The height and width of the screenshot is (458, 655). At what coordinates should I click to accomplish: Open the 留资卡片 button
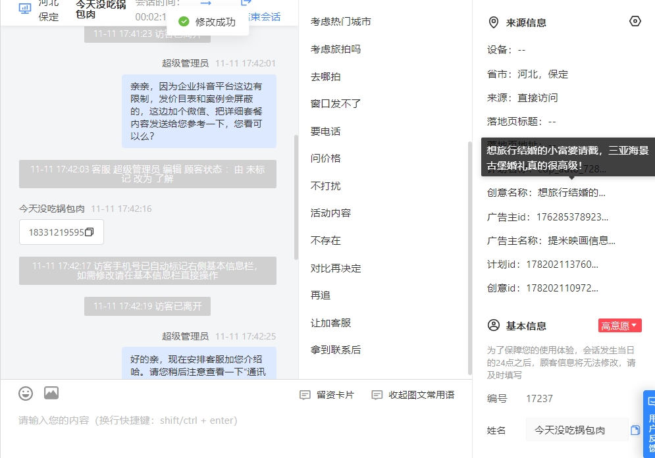(327, 395)
